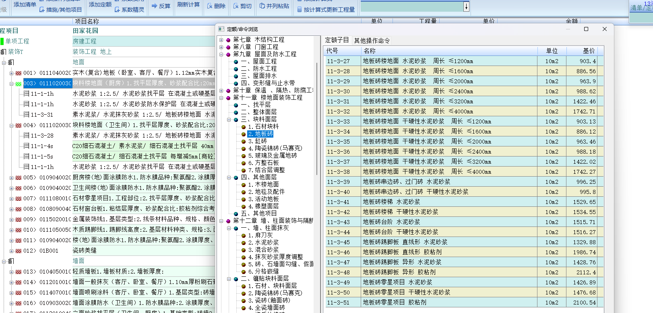This screenshot has width=653, height=313.
Task: Select quota row 11-3-39 地板砖串边砖
Action: coord(464,182)
